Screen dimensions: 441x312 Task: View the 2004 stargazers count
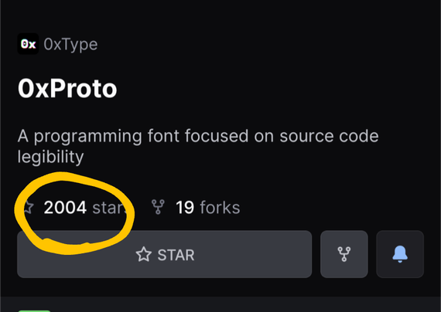coord(65,208)
